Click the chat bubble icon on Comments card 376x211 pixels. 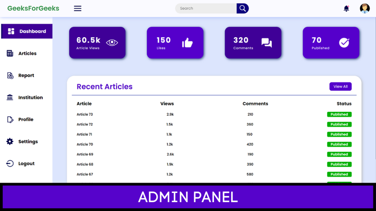[x=266, y=43]
